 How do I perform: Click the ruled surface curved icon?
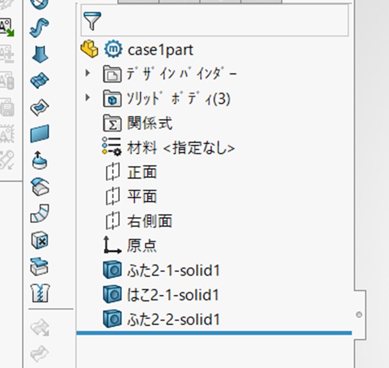point(40,213)
